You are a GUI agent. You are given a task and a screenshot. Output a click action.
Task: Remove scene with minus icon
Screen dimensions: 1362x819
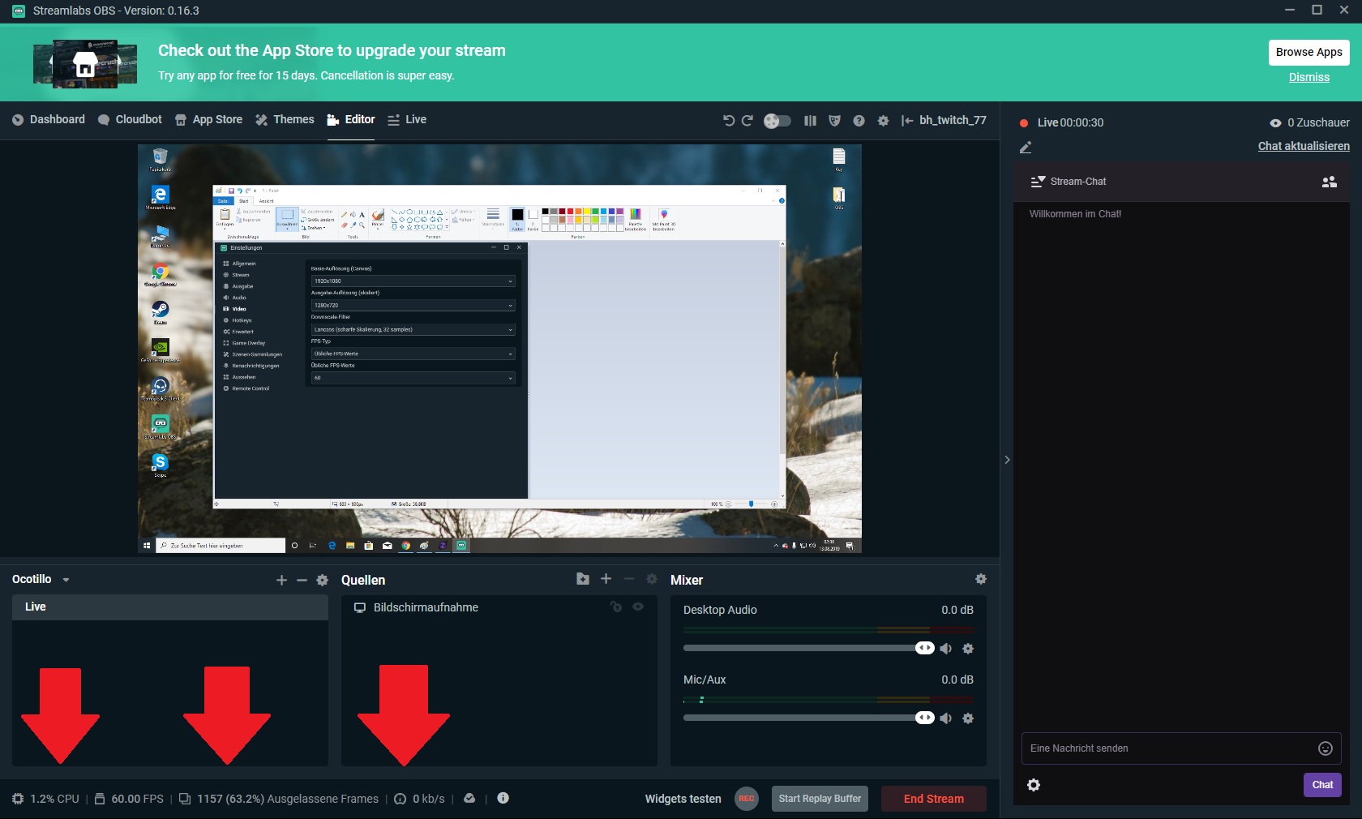coord(302,580)
